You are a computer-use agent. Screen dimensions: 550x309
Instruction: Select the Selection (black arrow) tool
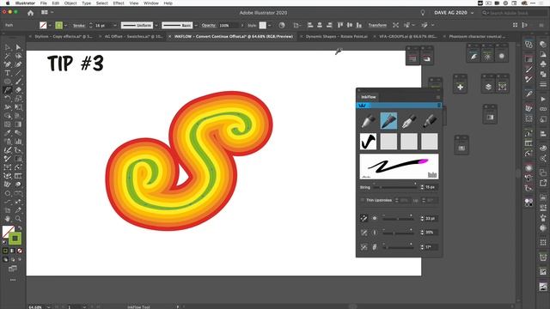8,47
